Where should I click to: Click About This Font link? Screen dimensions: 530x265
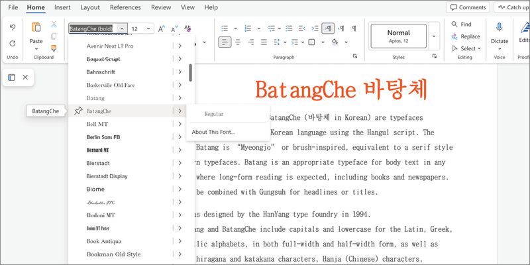pos(213,132)
